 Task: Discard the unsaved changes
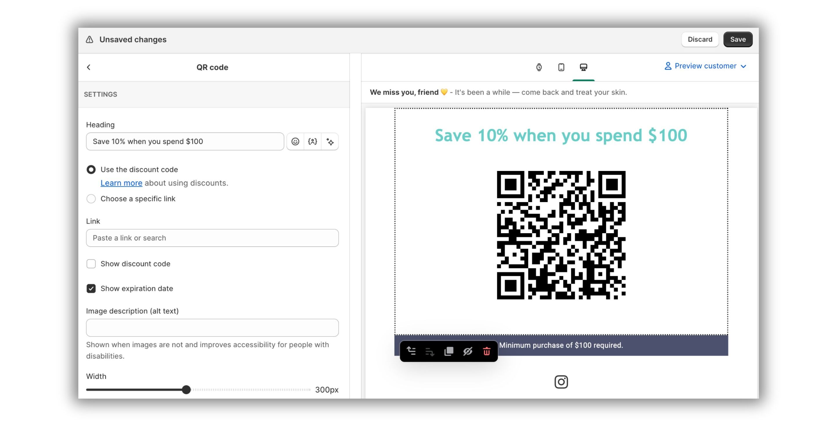tap(700, 39)
